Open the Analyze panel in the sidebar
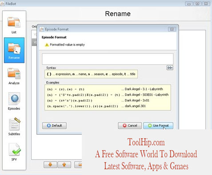This screenshot has width=212, height=175. coord(14,76)
